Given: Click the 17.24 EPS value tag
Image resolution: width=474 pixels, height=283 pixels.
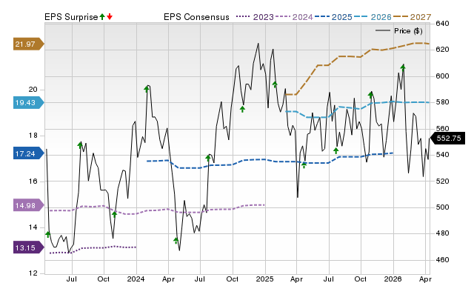Looking at the screenshot, I should pyautogui.click(x=28, y=153).
